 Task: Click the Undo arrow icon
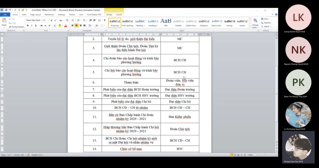(x=10, y=10)
